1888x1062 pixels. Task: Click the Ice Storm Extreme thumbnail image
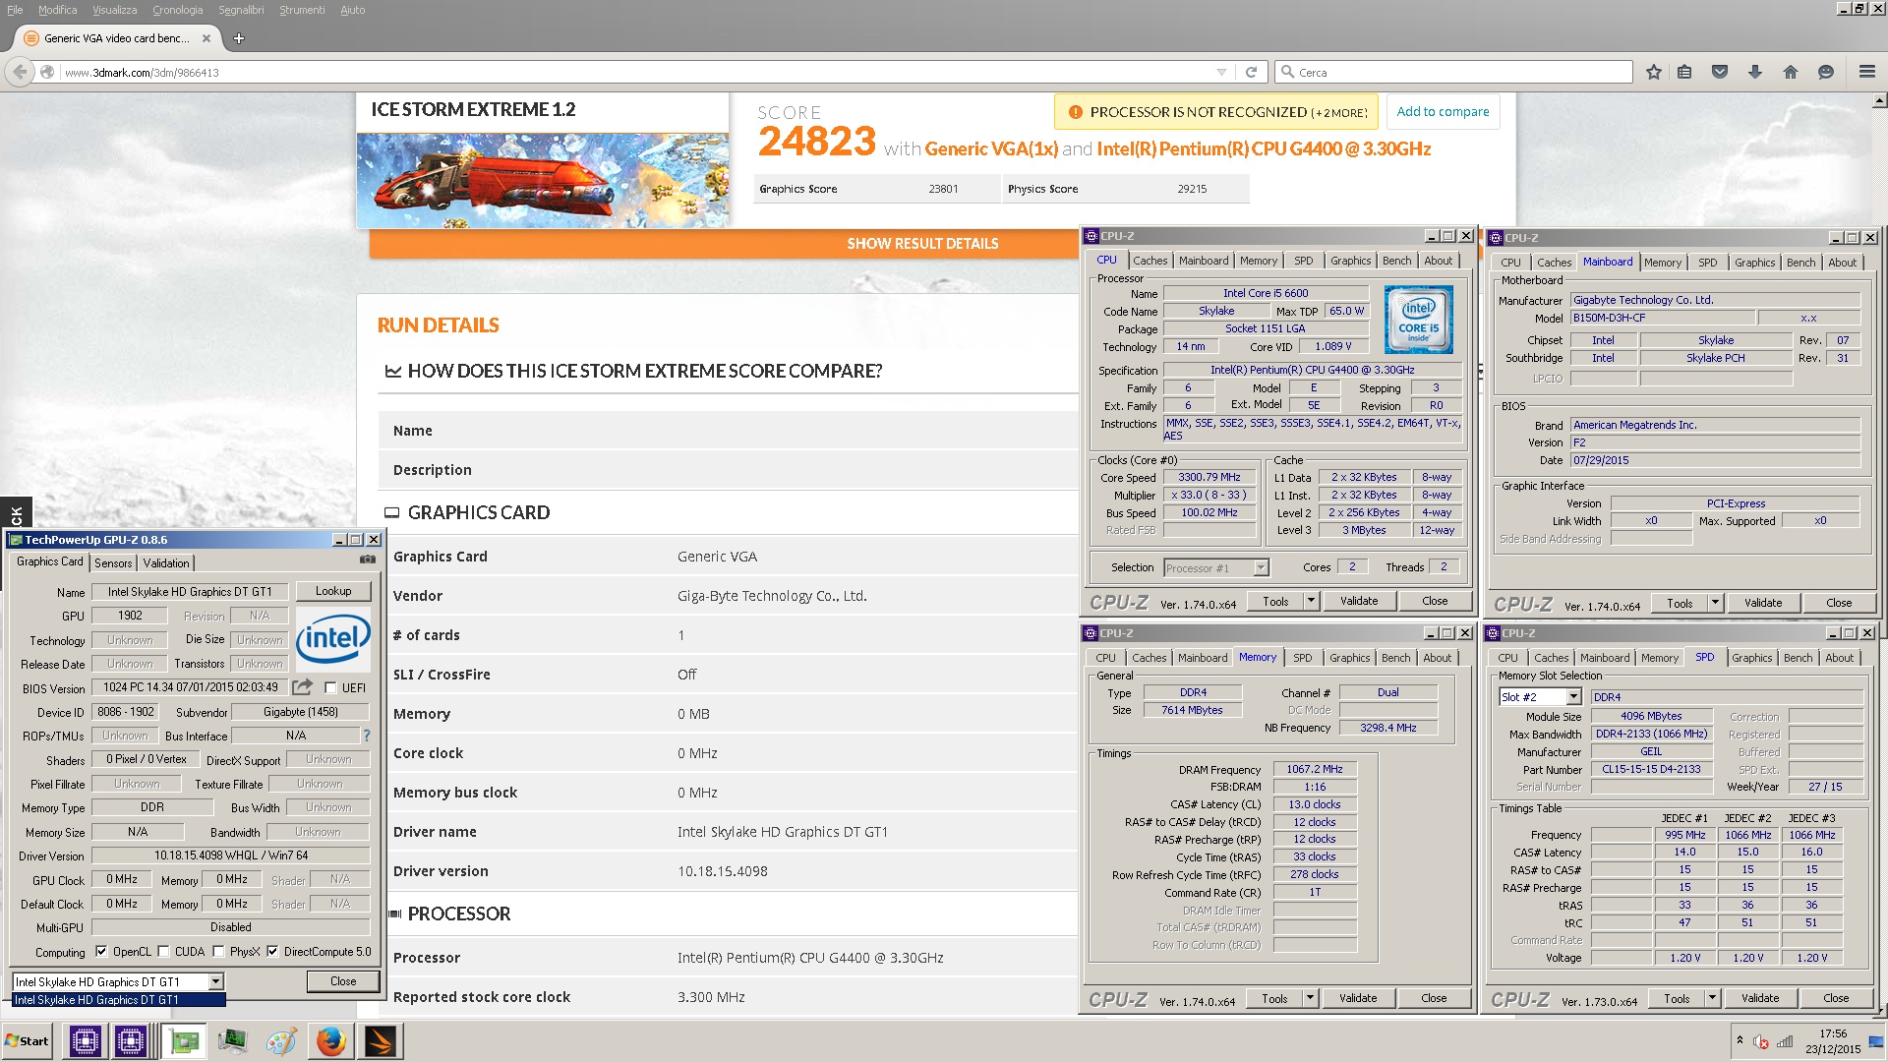[543, 180]
